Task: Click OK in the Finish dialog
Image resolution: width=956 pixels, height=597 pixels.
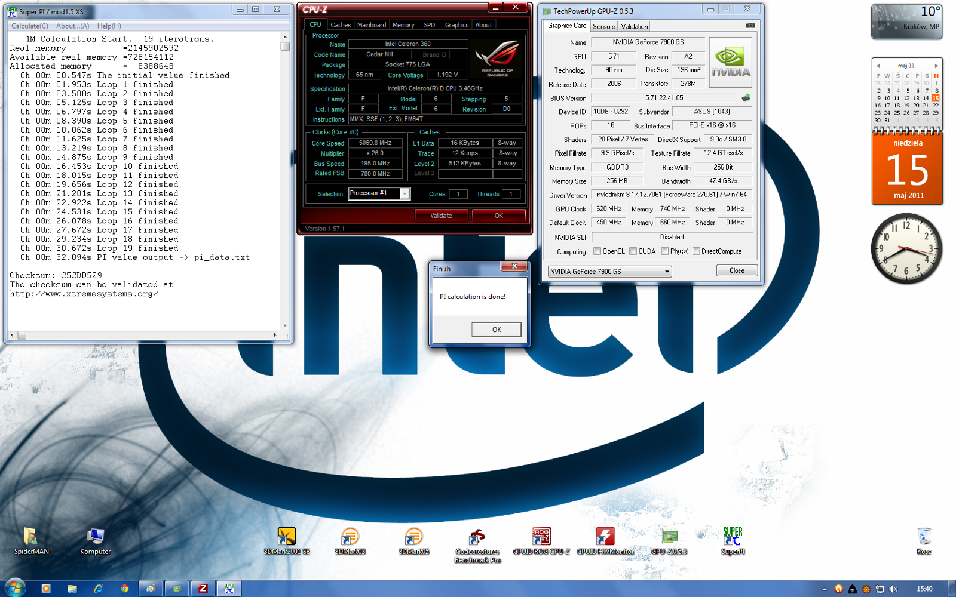Action: coord(497,330)
